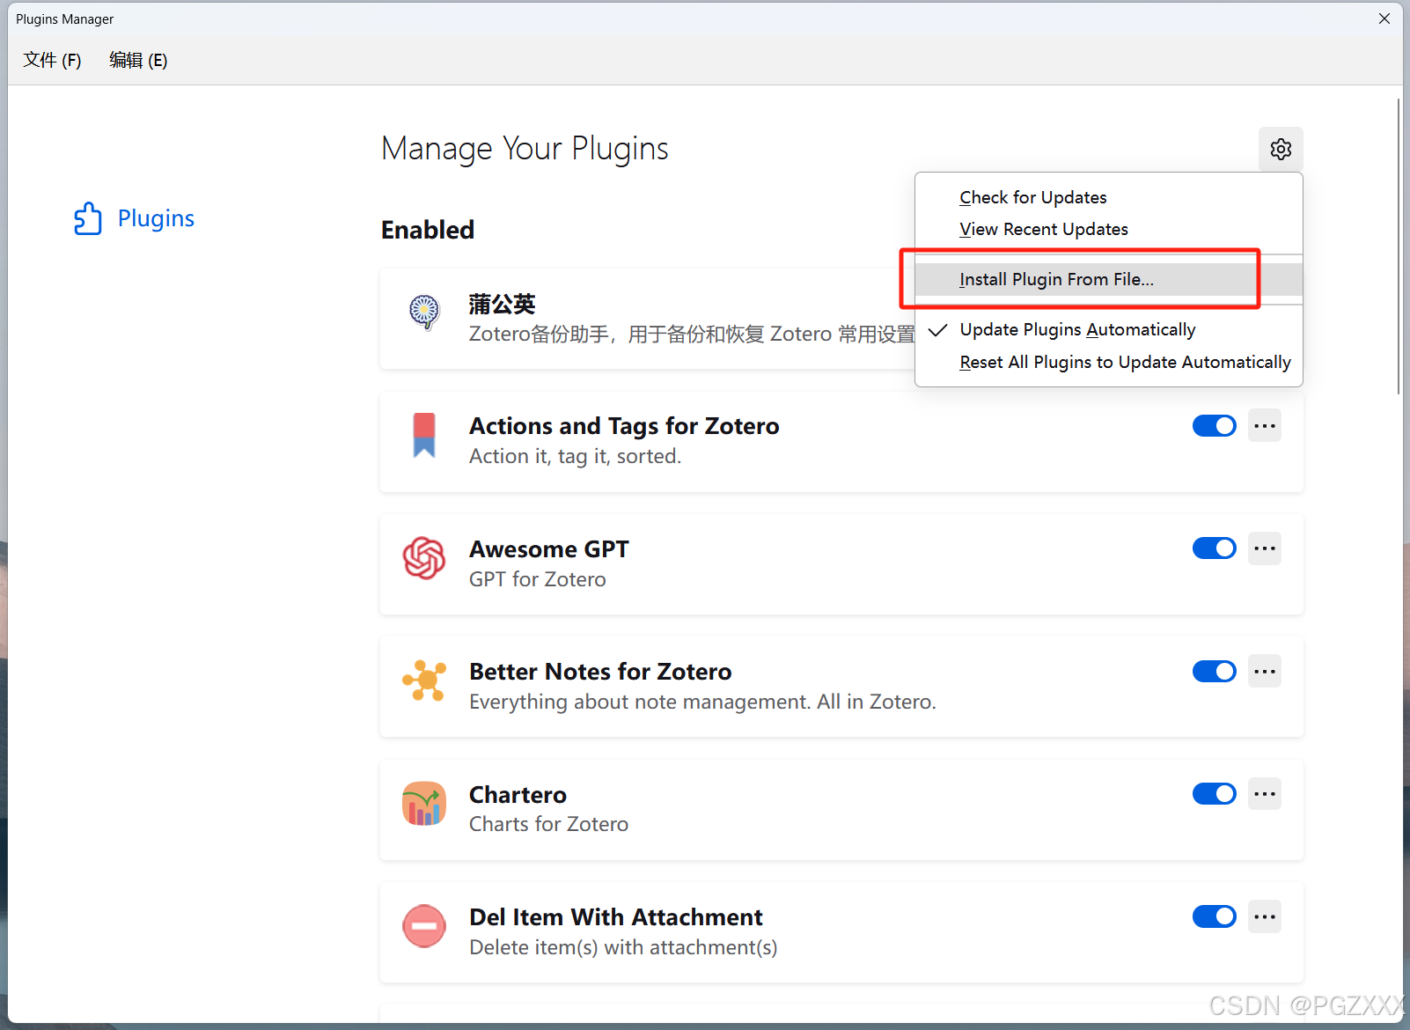Click the Del Item With Attachment icon

pyautogui.click(x=424, y=926)
